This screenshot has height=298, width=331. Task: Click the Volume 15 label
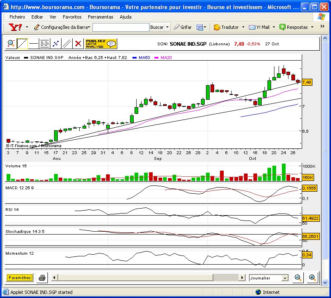point(16,166)
